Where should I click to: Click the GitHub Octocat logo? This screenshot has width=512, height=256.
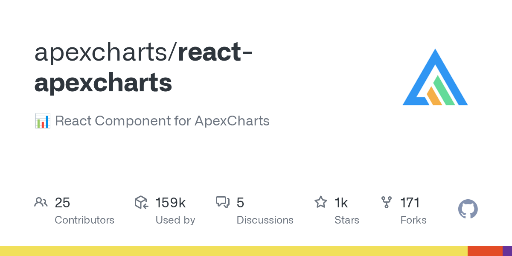pyautogui.click(x=468, y=209)
